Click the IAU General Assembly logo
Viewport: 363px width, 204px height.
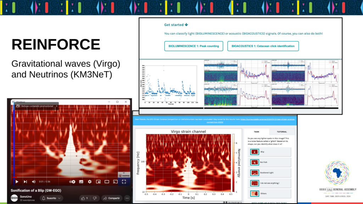(x=337, y=179)
